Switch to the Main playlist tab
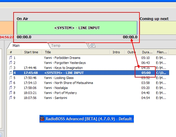Image resolution: width=176 pixels, height=137 pixels. pos(16,46)
